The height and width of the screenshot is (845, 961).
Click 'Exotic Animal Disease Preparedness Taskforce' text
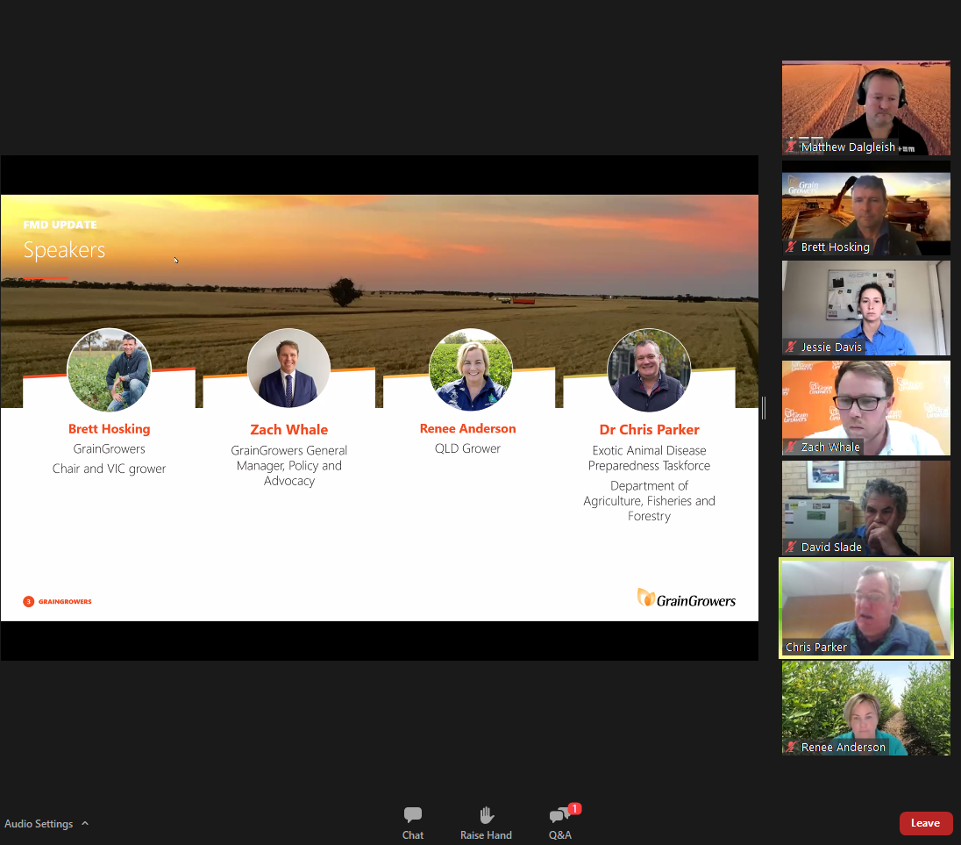pyautogui.click(x=649, y=458)
